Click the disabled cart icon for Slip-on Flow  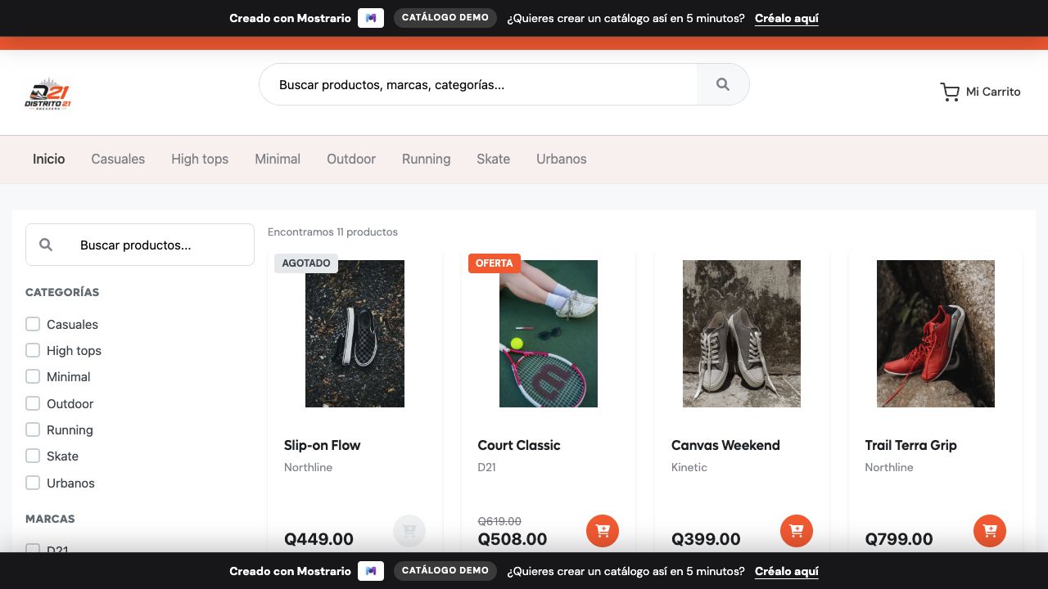(409, 531)
